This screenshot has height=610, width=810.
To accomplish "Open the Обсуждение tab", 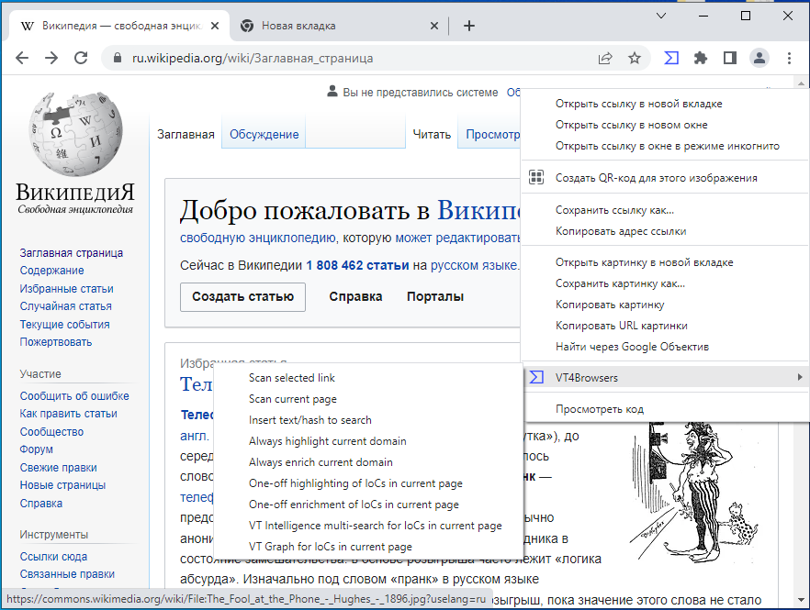I will (264, 135).
